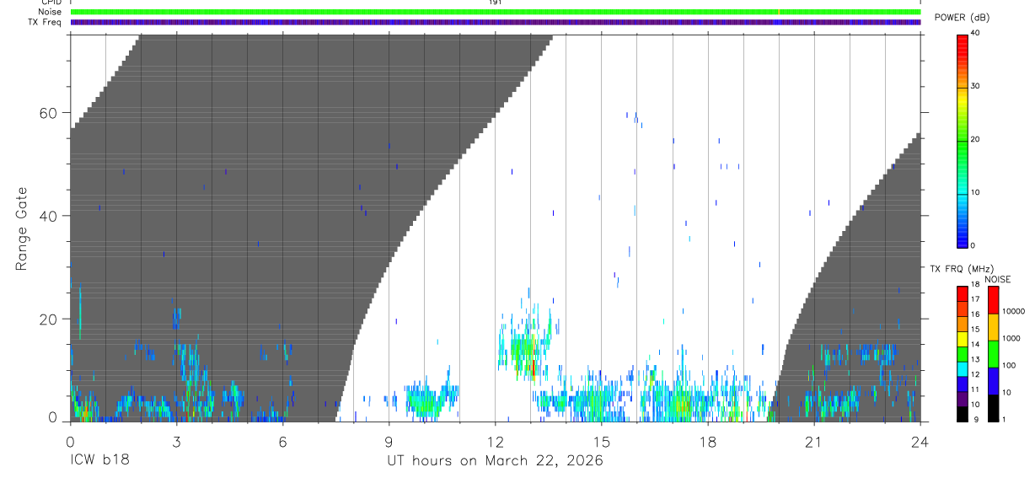1035x478 pixels.
Task: Click the 15 tick label on the UT hours axis
Action: pos(601,441)
